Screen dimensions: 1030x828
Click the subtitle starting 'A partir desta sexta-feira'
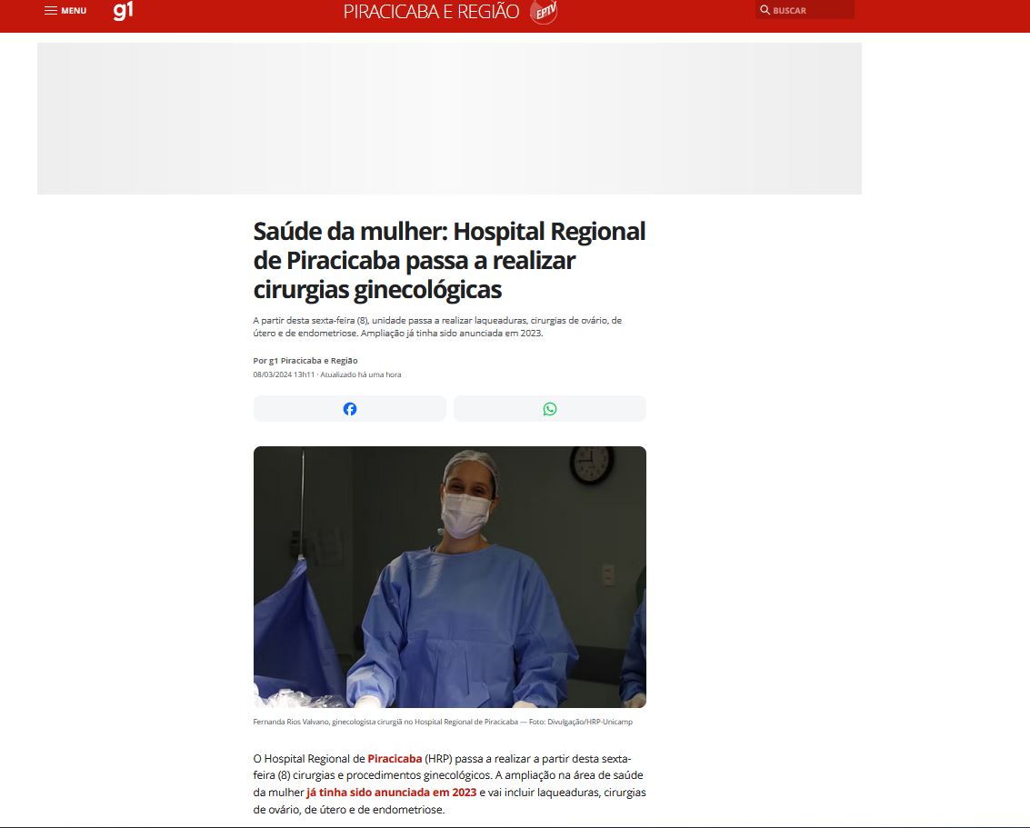437,327
